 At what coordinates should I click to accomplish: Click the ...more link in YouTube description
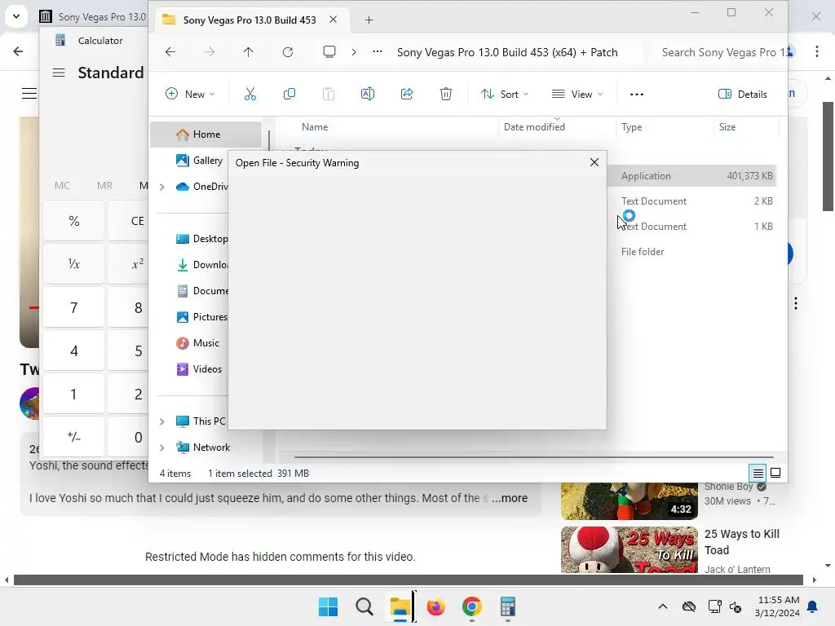(510, 498)
